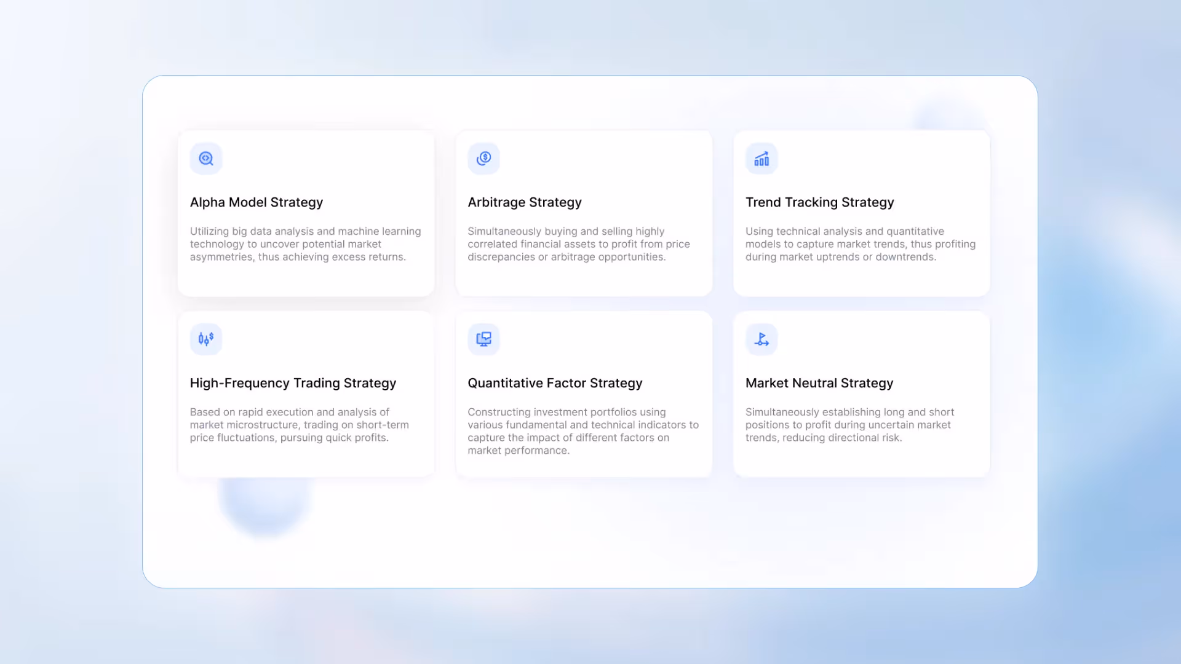
Task: Click the Market Neutral description paragraph
Action: click(849, 425)
